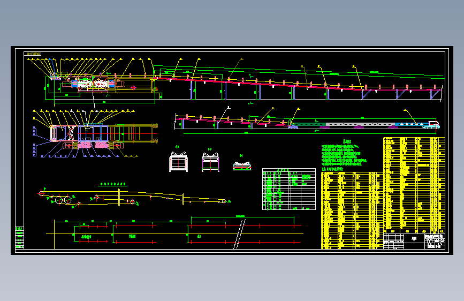Select the white-bordered parameter table
Viewport: 464px width, 301px height.
tap(289, 189)
